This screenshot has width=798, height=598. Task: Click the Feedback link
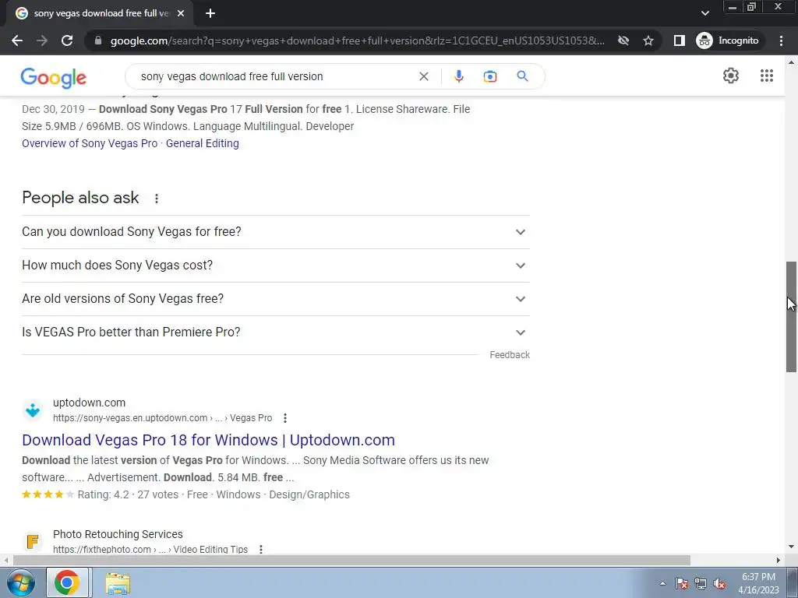click(510, 355)
